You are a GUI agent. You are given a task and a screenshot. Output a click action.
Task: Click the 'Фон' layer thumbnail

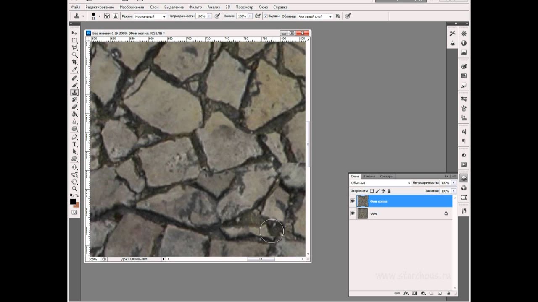pyautogui.click(x=362, y=213)
